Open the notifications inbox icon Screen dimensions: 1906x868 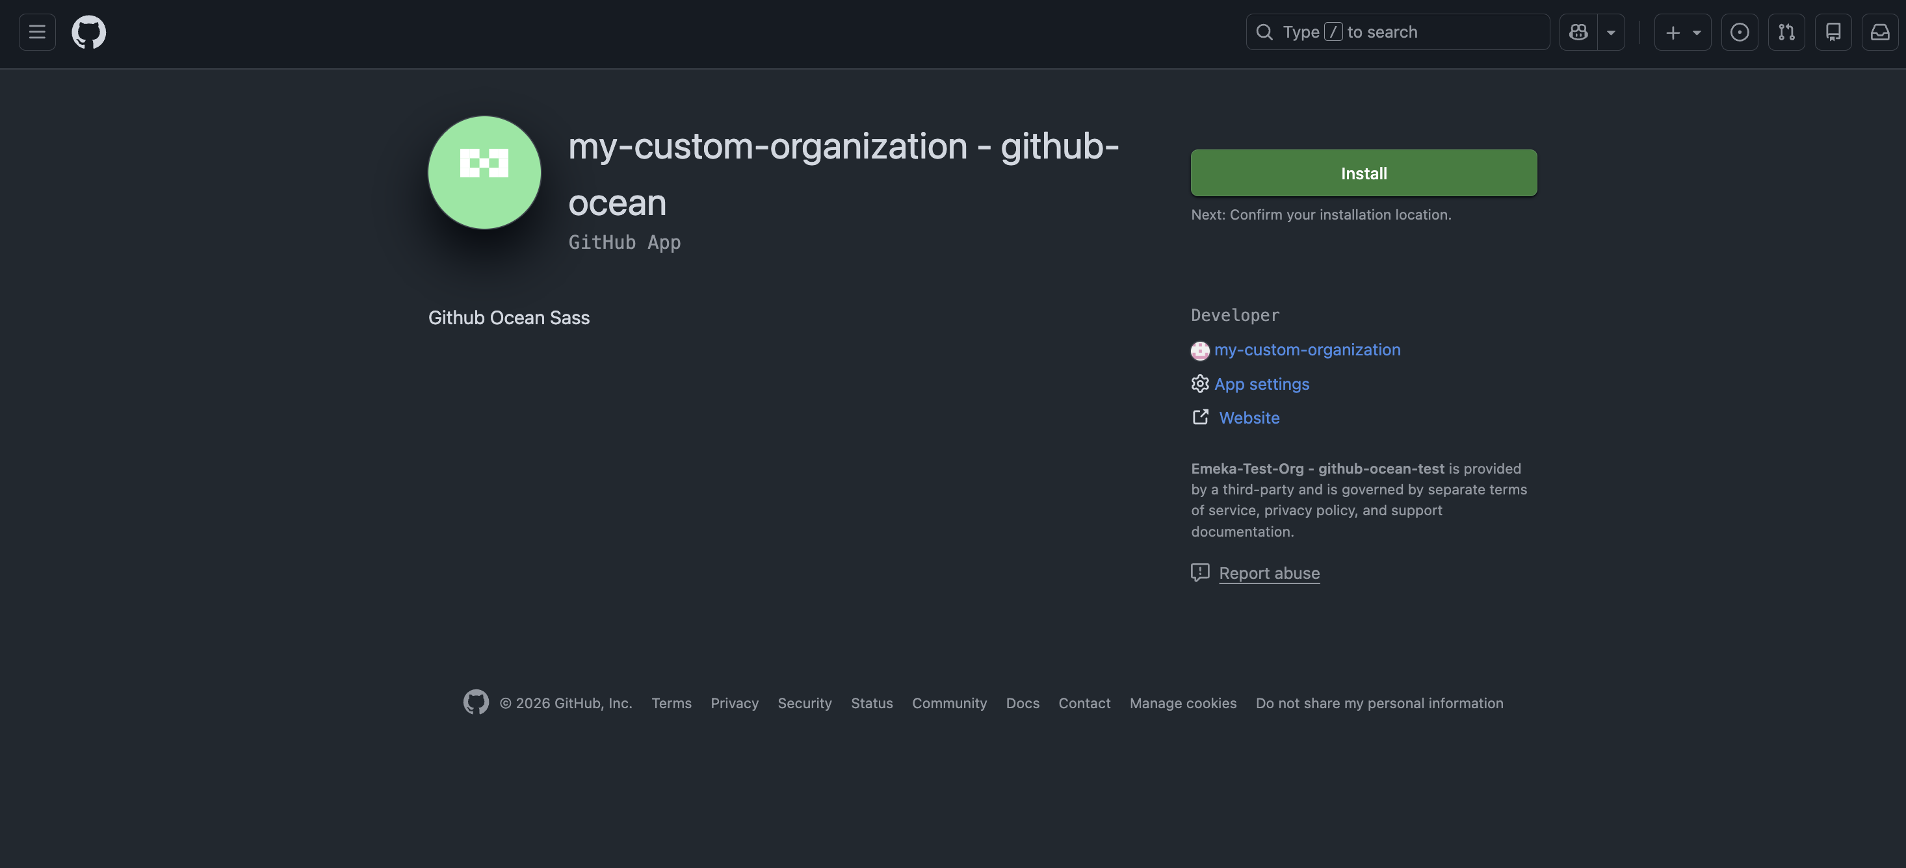click(1879, 32)
